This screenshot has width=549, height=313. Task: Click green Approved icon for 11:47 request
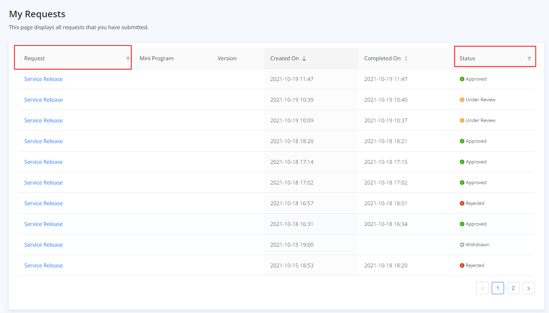[462, 79]
